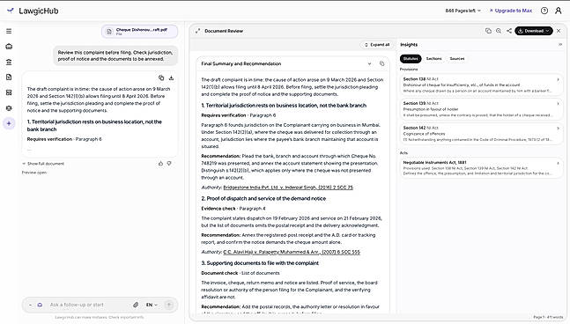Open the hamburger menu in the left sidebar
The image size is (570, 324).
[x=9, y=31]
